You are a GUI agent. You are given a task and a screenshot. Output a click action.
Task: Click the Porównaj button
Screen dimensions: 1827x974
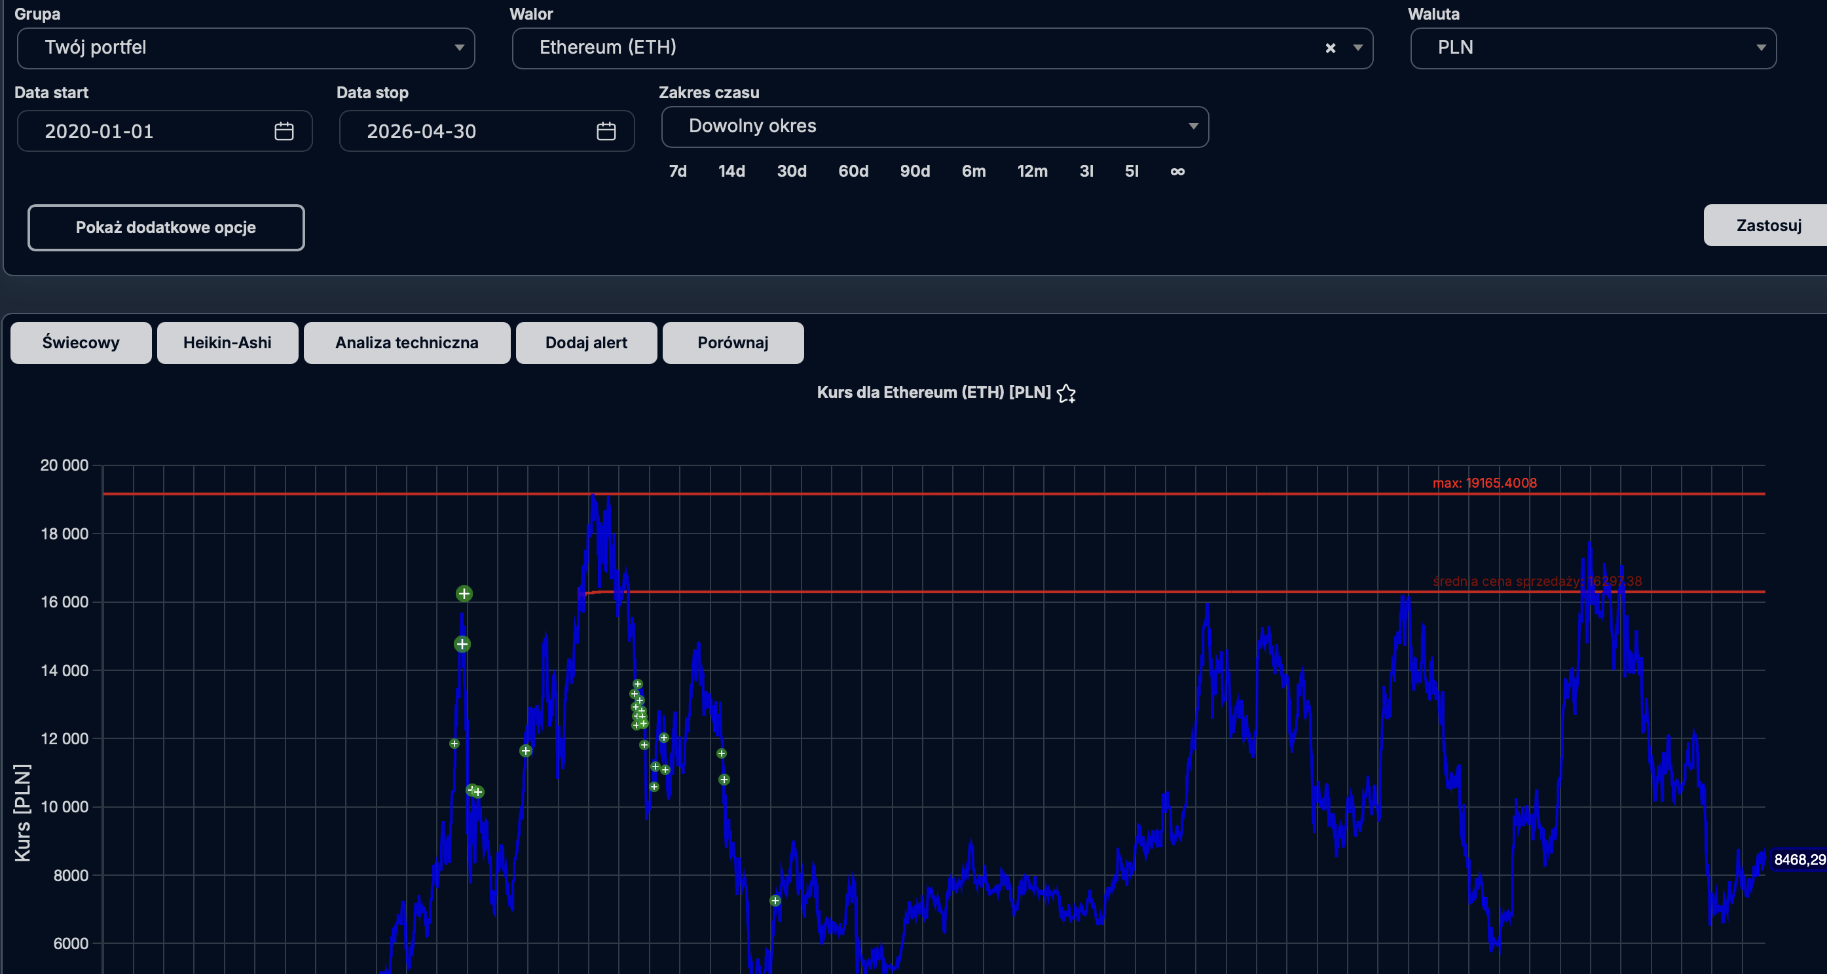click(x=733, y=343)
